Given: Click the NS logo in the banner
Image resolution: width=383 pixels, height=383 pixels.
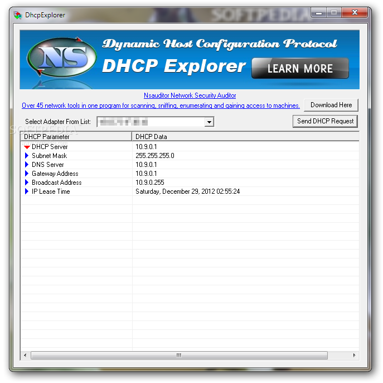Looking at the screenshot, I should coord(62,57).
